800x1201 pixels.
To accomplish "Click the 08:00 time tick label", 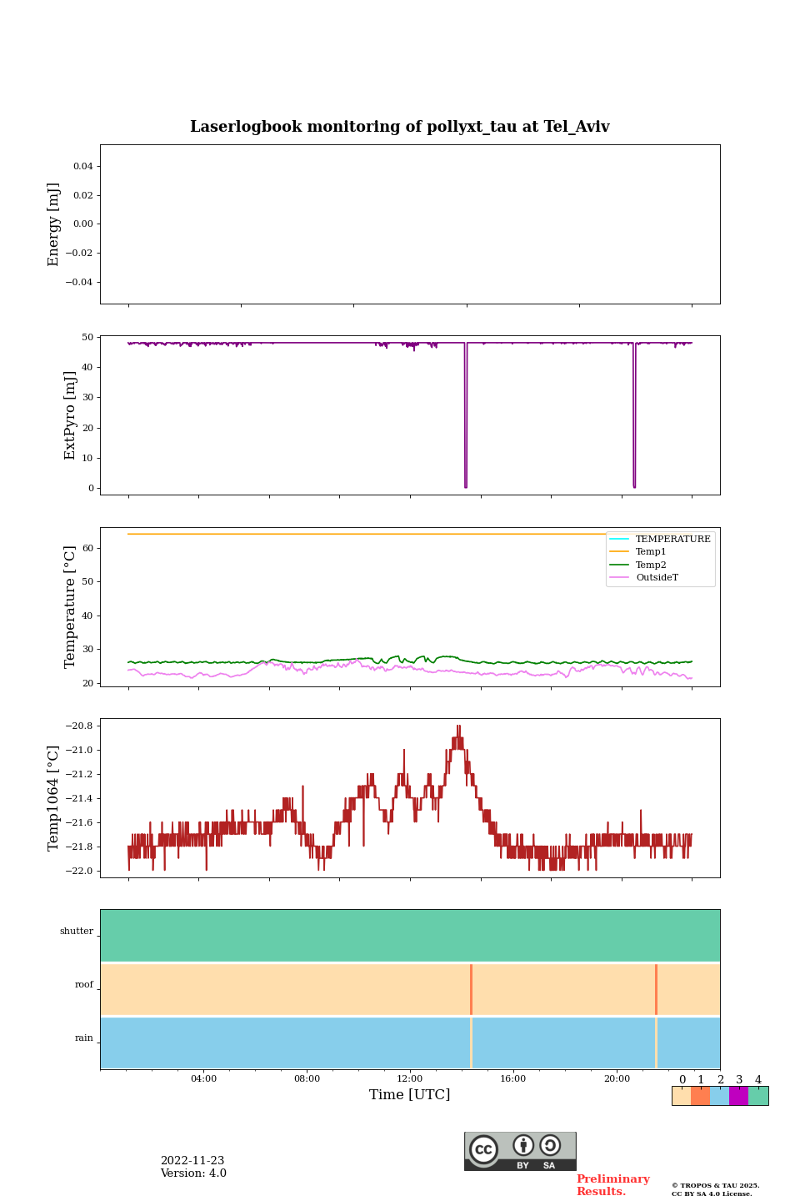I will coord(307,1079).
